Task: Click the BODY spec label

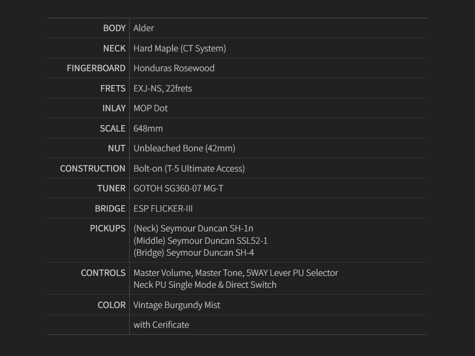Action: point(114,28)
